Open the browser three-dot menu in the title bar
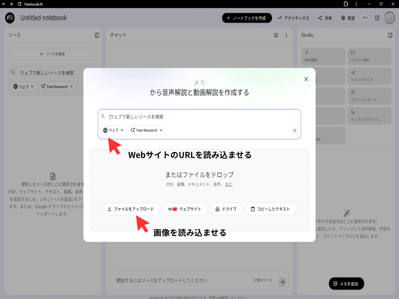399x299 pixels. pos(356,4)
